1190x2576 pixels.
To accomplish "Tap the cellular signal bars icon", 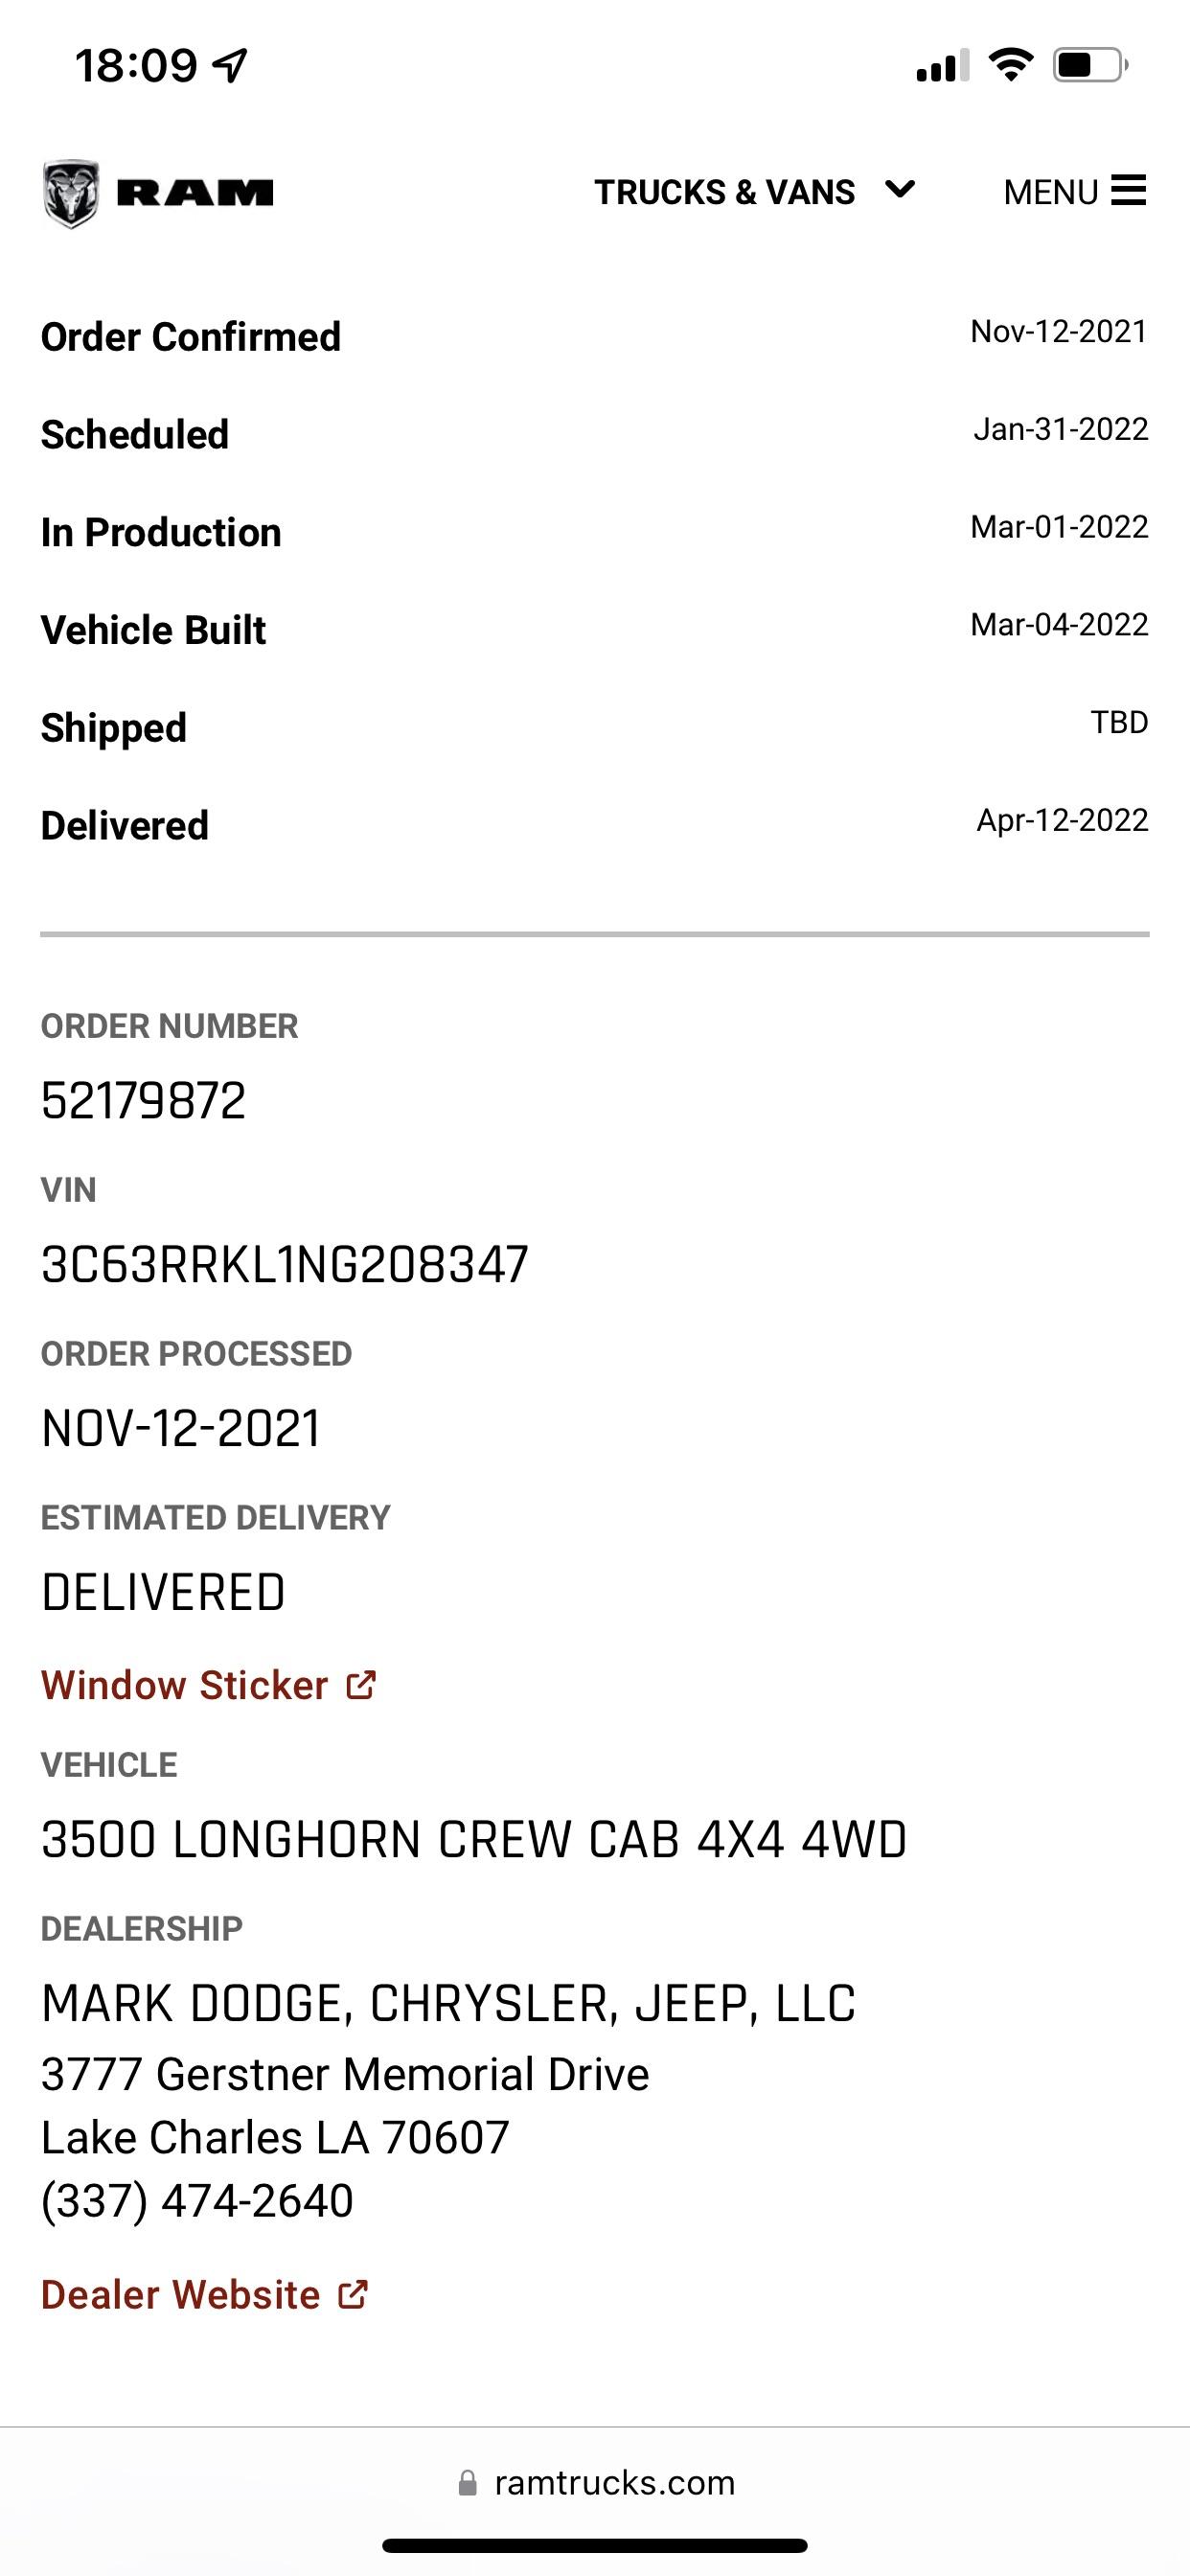I will pyautogui.click(x=942, y=66).
